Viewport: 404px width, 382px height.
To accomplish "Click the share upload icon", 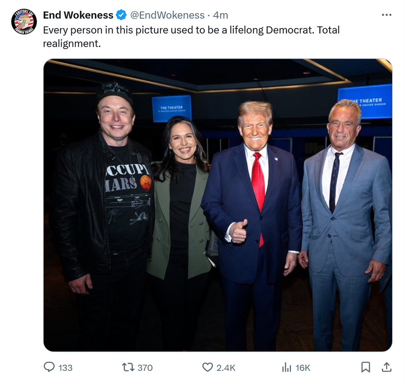I will click(x=386, y=367).
